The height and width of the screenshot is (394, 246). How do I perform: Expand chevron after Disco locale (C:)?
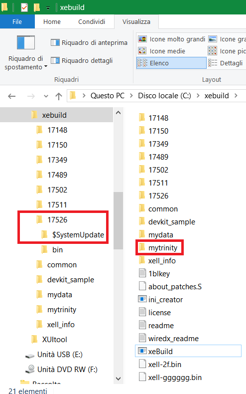pyautogui.click(x=198, y=96)
